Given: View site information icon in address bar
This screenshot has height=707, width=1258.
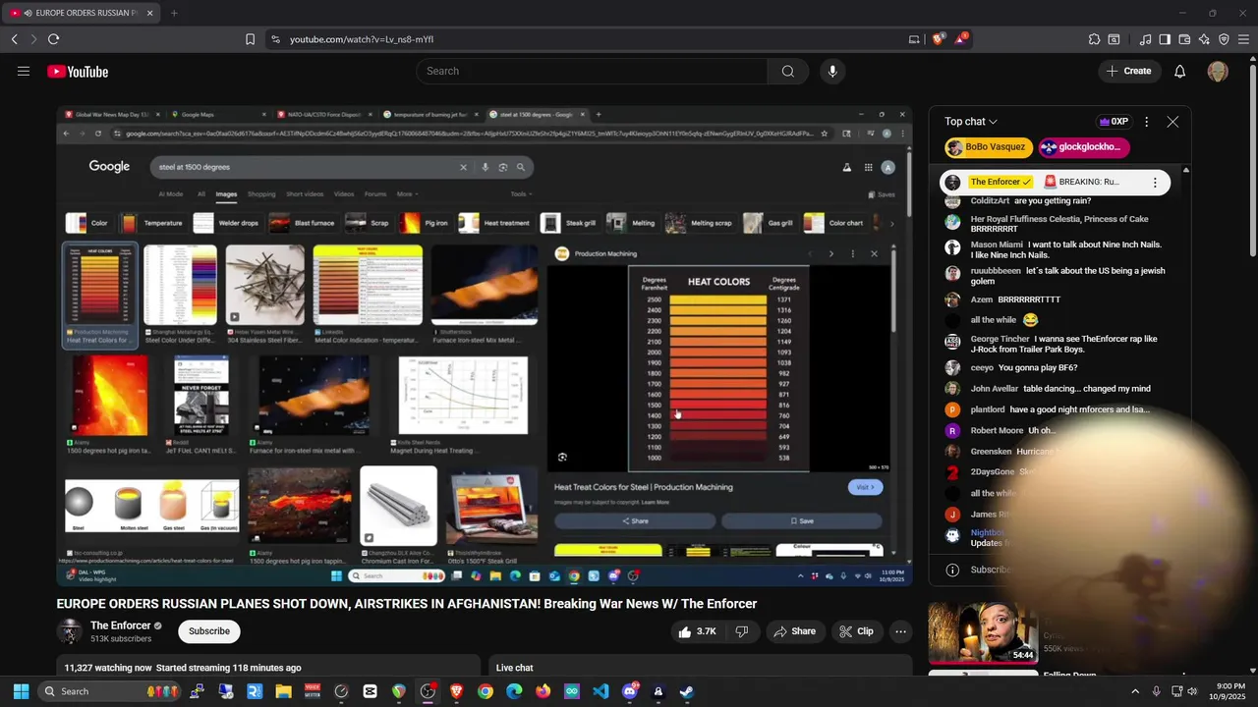Looking at the screenshot, I should click(275, 39).
